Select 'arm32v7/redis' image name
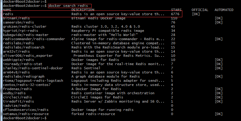This screenshot has height=121, width=241. click(x=16, y=51)
